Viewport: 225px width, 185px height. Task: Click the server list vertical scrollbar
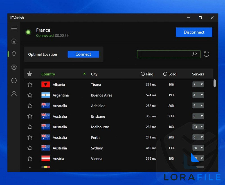(215, 83)
